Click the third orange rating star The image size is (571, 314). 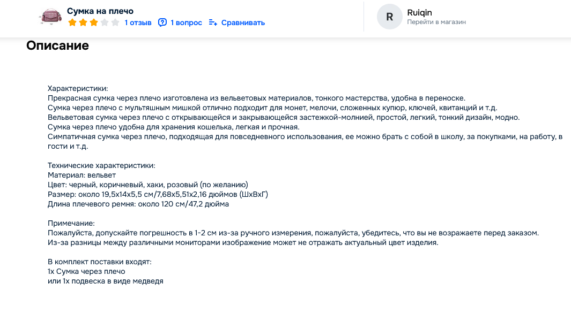tap(94, 22)
